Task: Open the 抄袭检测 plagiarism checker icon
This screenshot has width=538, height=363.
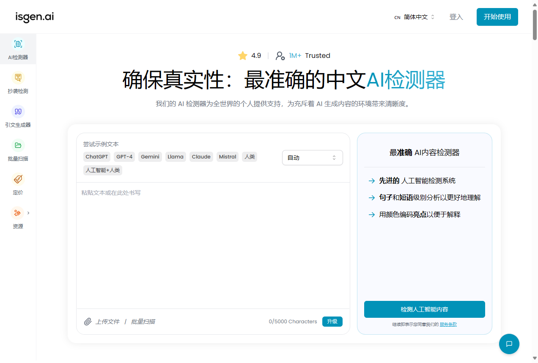Action: coord(18,78)
